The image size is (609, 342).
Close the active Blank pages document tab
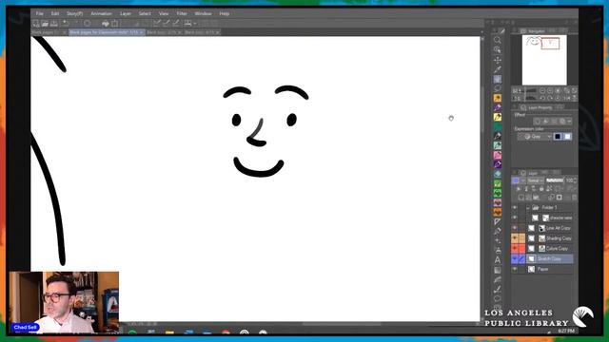click(x=142, y=32)
